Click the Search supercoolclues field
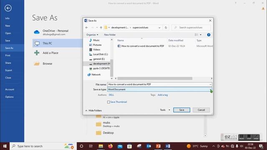 coord(191,27)
